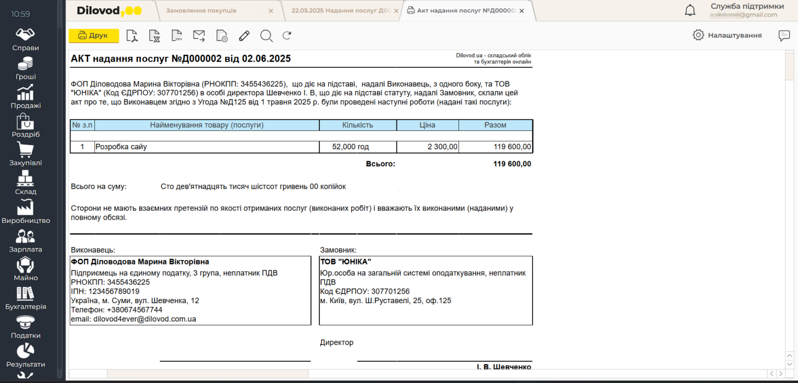Export the act to Excel
This screenshot has width=798, height=383.
pos(154,35)
